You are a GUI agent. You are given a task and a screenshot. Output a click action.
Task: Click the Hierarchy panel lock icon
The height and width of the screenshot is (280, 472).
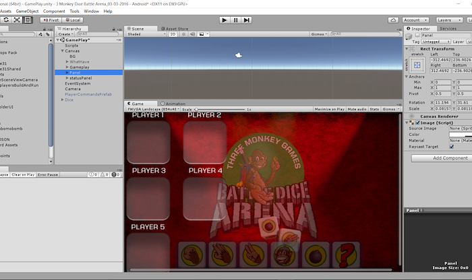pos(113,29)
